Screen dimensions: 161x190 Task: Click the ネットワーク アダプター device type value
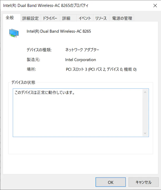82,50
